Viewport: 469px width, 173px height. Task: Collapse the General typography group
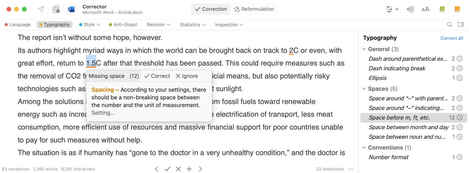tap(364, 49)
